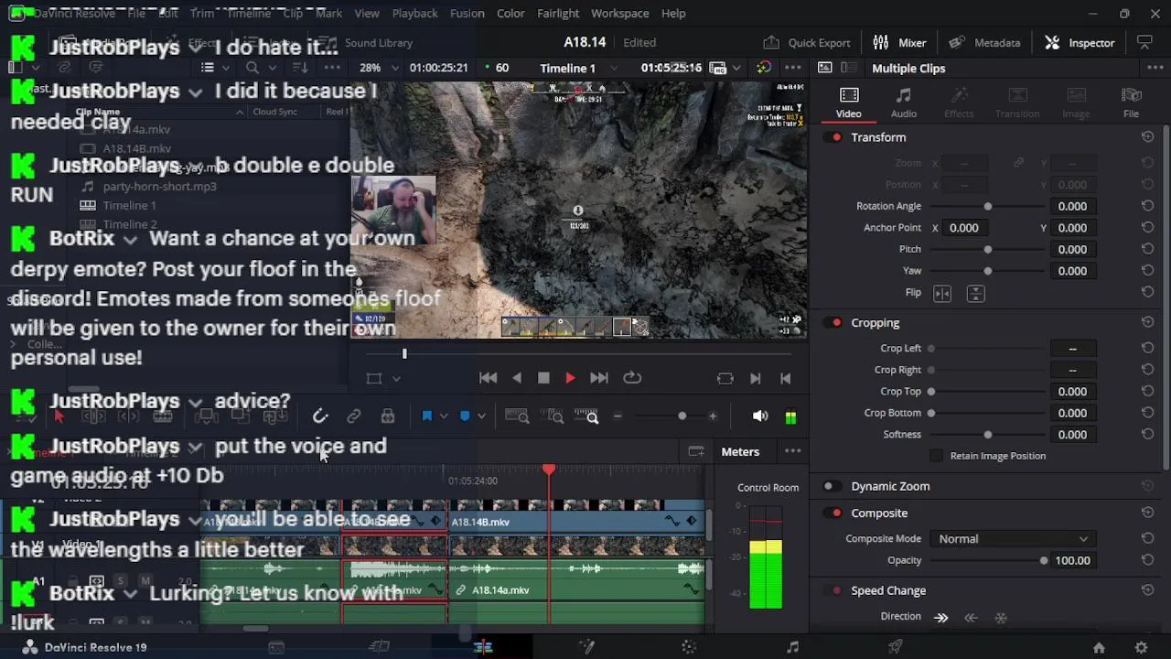The image size is (1171, 659).
Task: Open the Help menu
Action: click(673, 13)
